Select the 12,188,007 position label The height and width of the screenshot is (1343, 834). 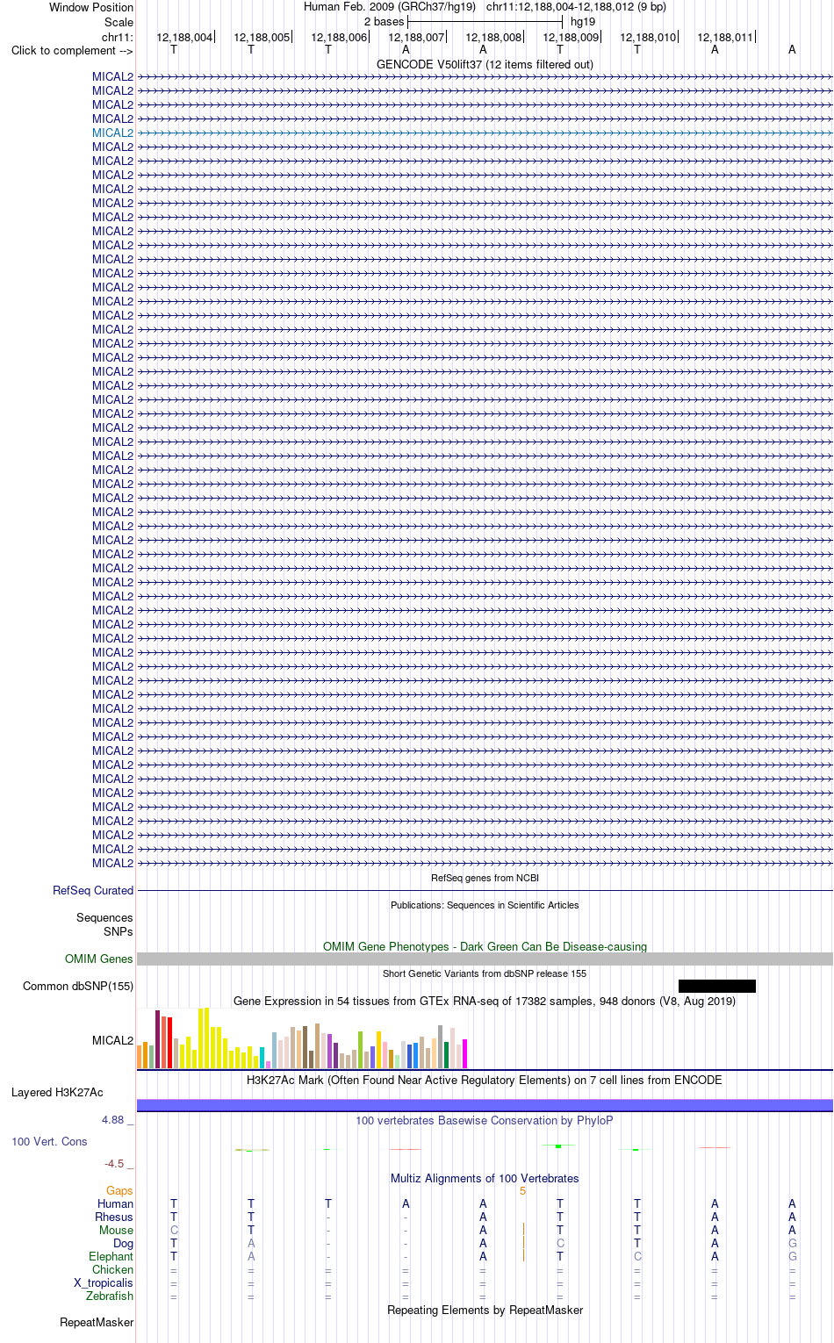point(416,37)
